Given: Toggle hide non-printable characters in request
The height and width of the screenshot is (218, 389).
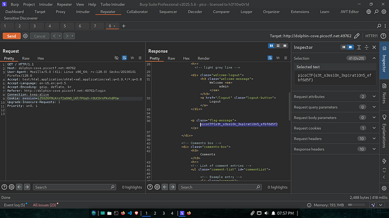Looking at the screenshot, I should [116, 58].
